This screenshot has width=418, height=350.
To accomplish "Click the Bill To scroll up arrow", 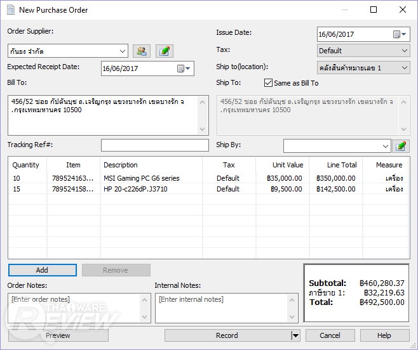I will click(x=203, y=102).
